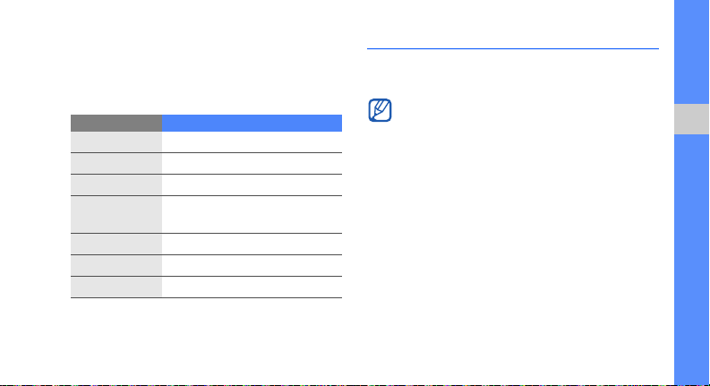Screen dimensions: 710x386
Task: Click the thin blue horizontal divider line
Action: 512,48
